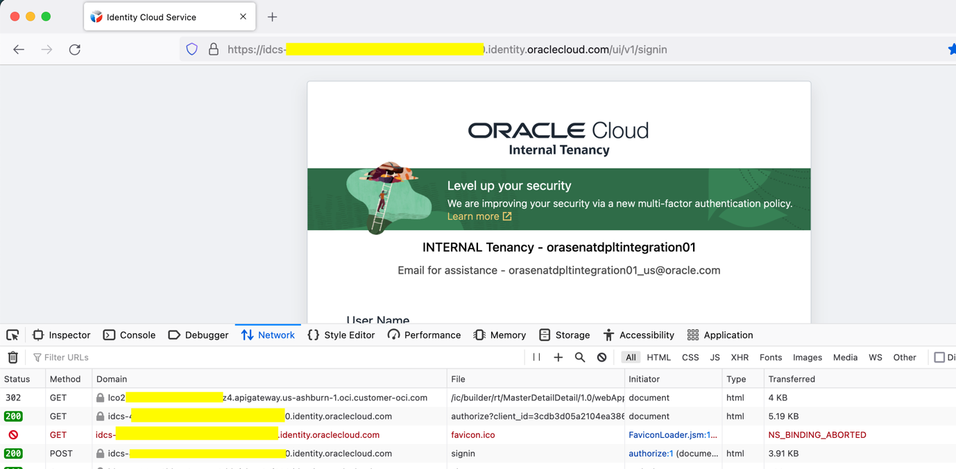Sort by the File column header

click(536, 379)
